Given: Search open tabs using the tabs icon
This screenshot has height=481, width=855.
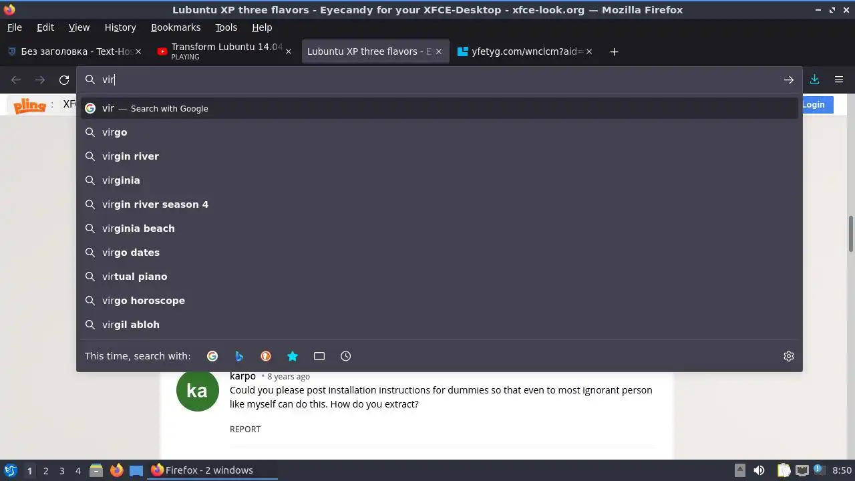Looking at the screenshot, I should (x=319, y=356).
